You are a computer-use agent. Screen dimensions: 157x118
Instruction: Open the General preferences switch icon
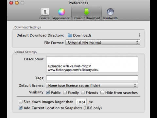[45, 12]
